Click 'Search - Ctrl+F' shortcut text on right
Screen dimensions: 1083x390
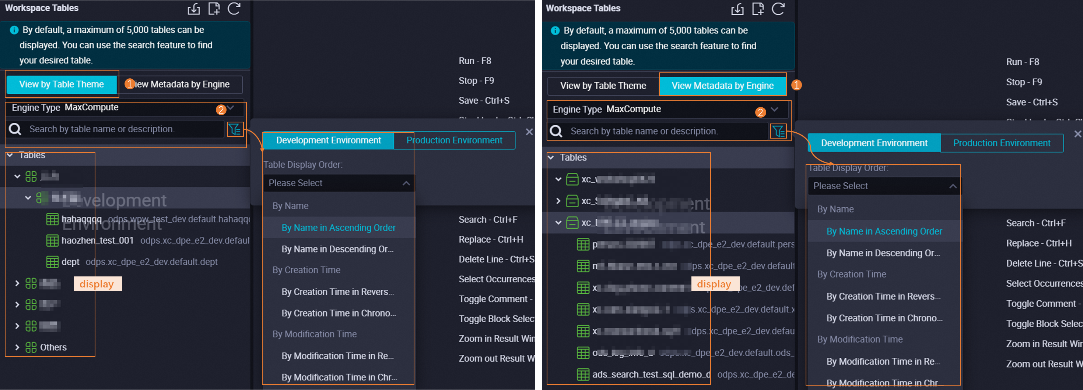point(1035,223)
